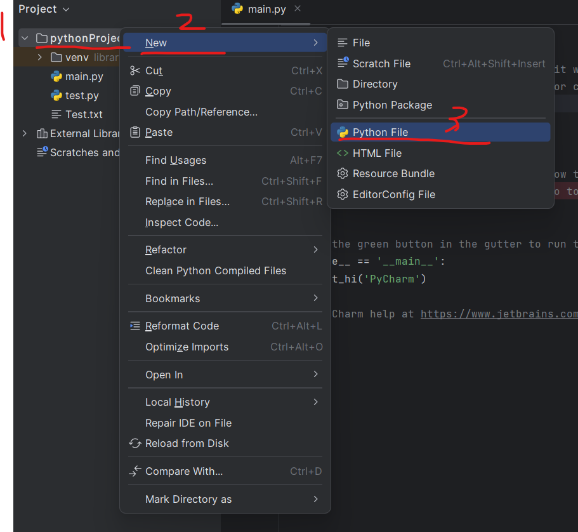Click the Compare With arrows icon
Screen dimensions: 578x532
(x=135, y=471)
